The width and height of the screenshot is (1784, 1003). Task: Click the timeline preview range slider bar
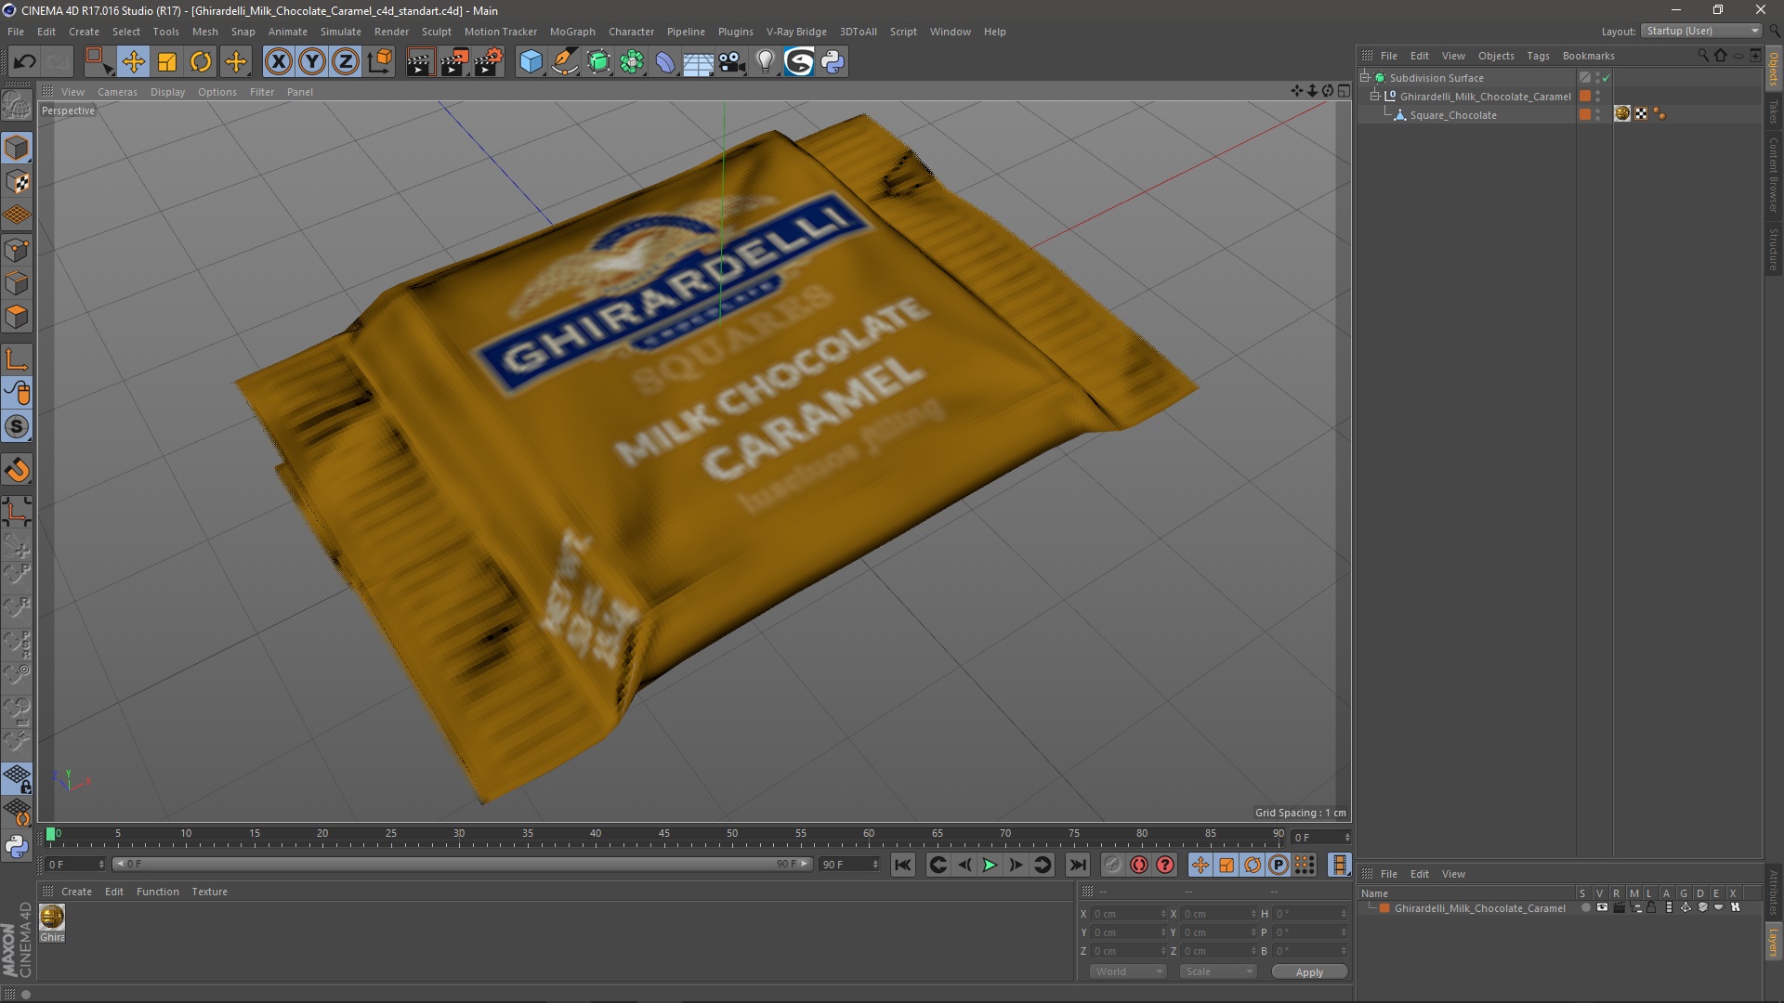tap(463, 864)
